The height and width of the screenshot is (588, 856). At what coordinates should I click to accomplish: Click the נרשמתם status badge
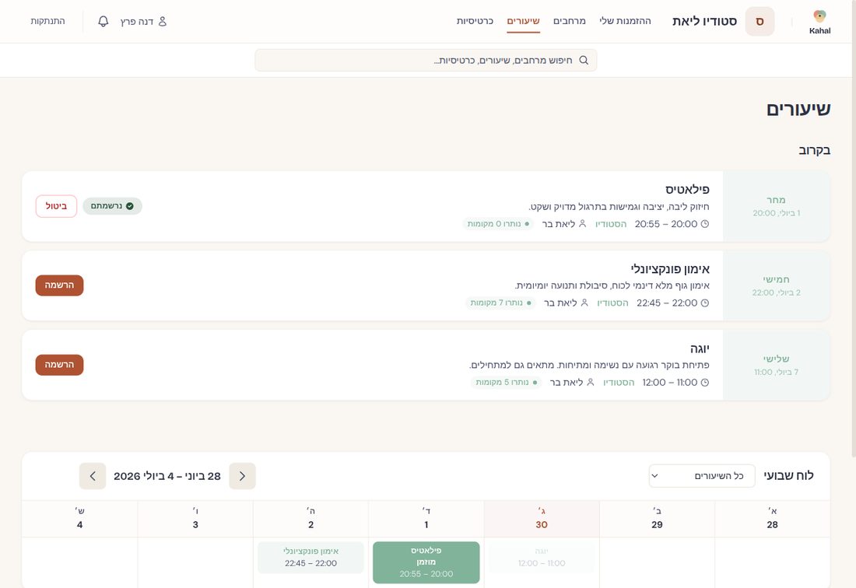(113, 206)
